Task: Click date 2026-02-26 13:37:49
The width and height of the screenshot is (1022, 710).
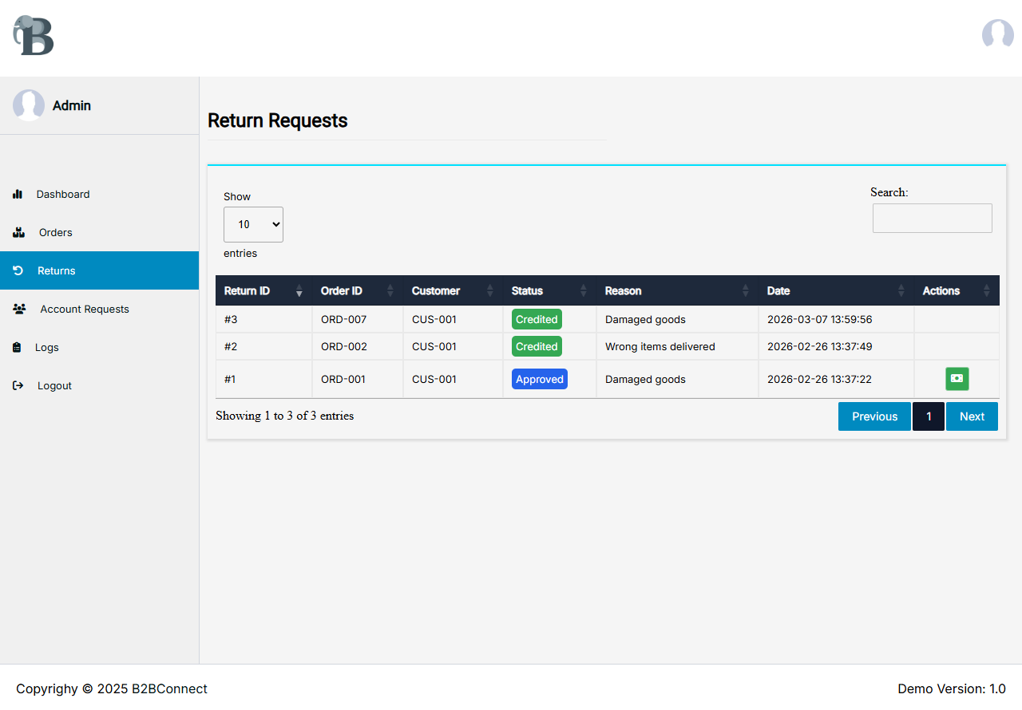Action: point(819,346)
